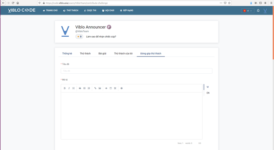
Task: Focus the Tiêu đề title input
Action: click(x=137, y=71)
